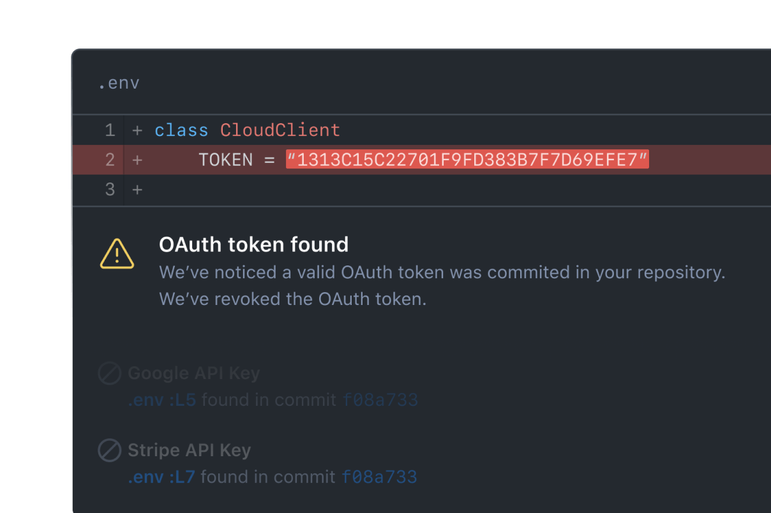This screenshot has height=513, width=771.
Task: Select the Stripe API Key alert title
Action: click(x=189, y=450)
